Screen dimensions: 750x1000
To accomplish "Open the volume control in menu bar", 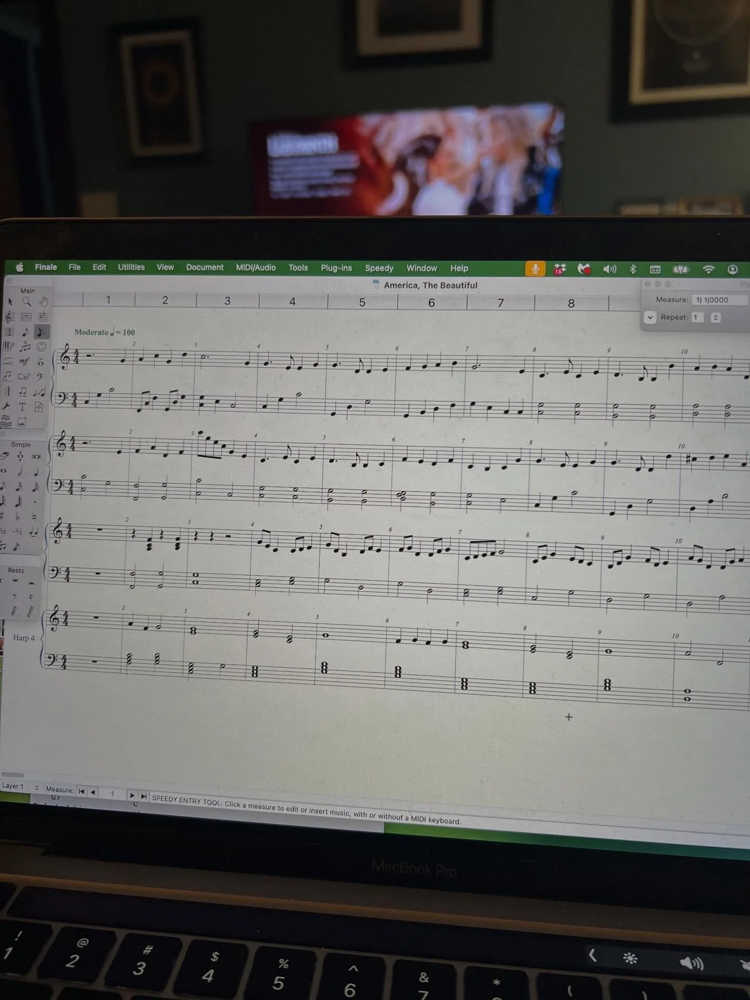I will [609, 269].
